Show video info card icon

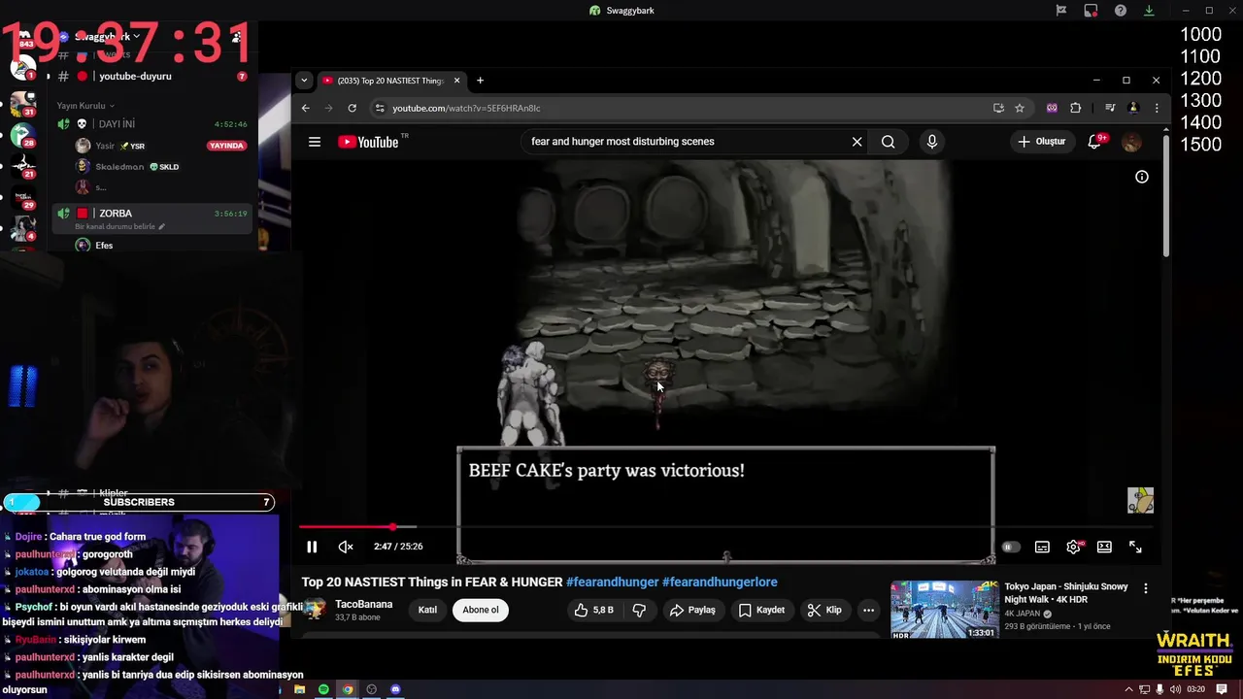[1142, 177]
